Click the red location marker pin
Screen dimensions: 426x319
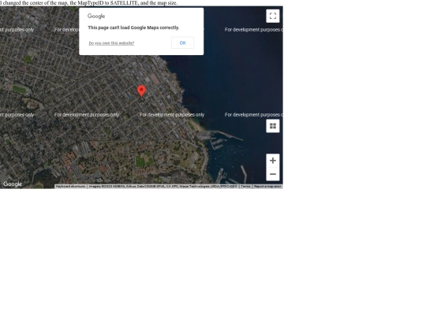(x=141, y=91)
